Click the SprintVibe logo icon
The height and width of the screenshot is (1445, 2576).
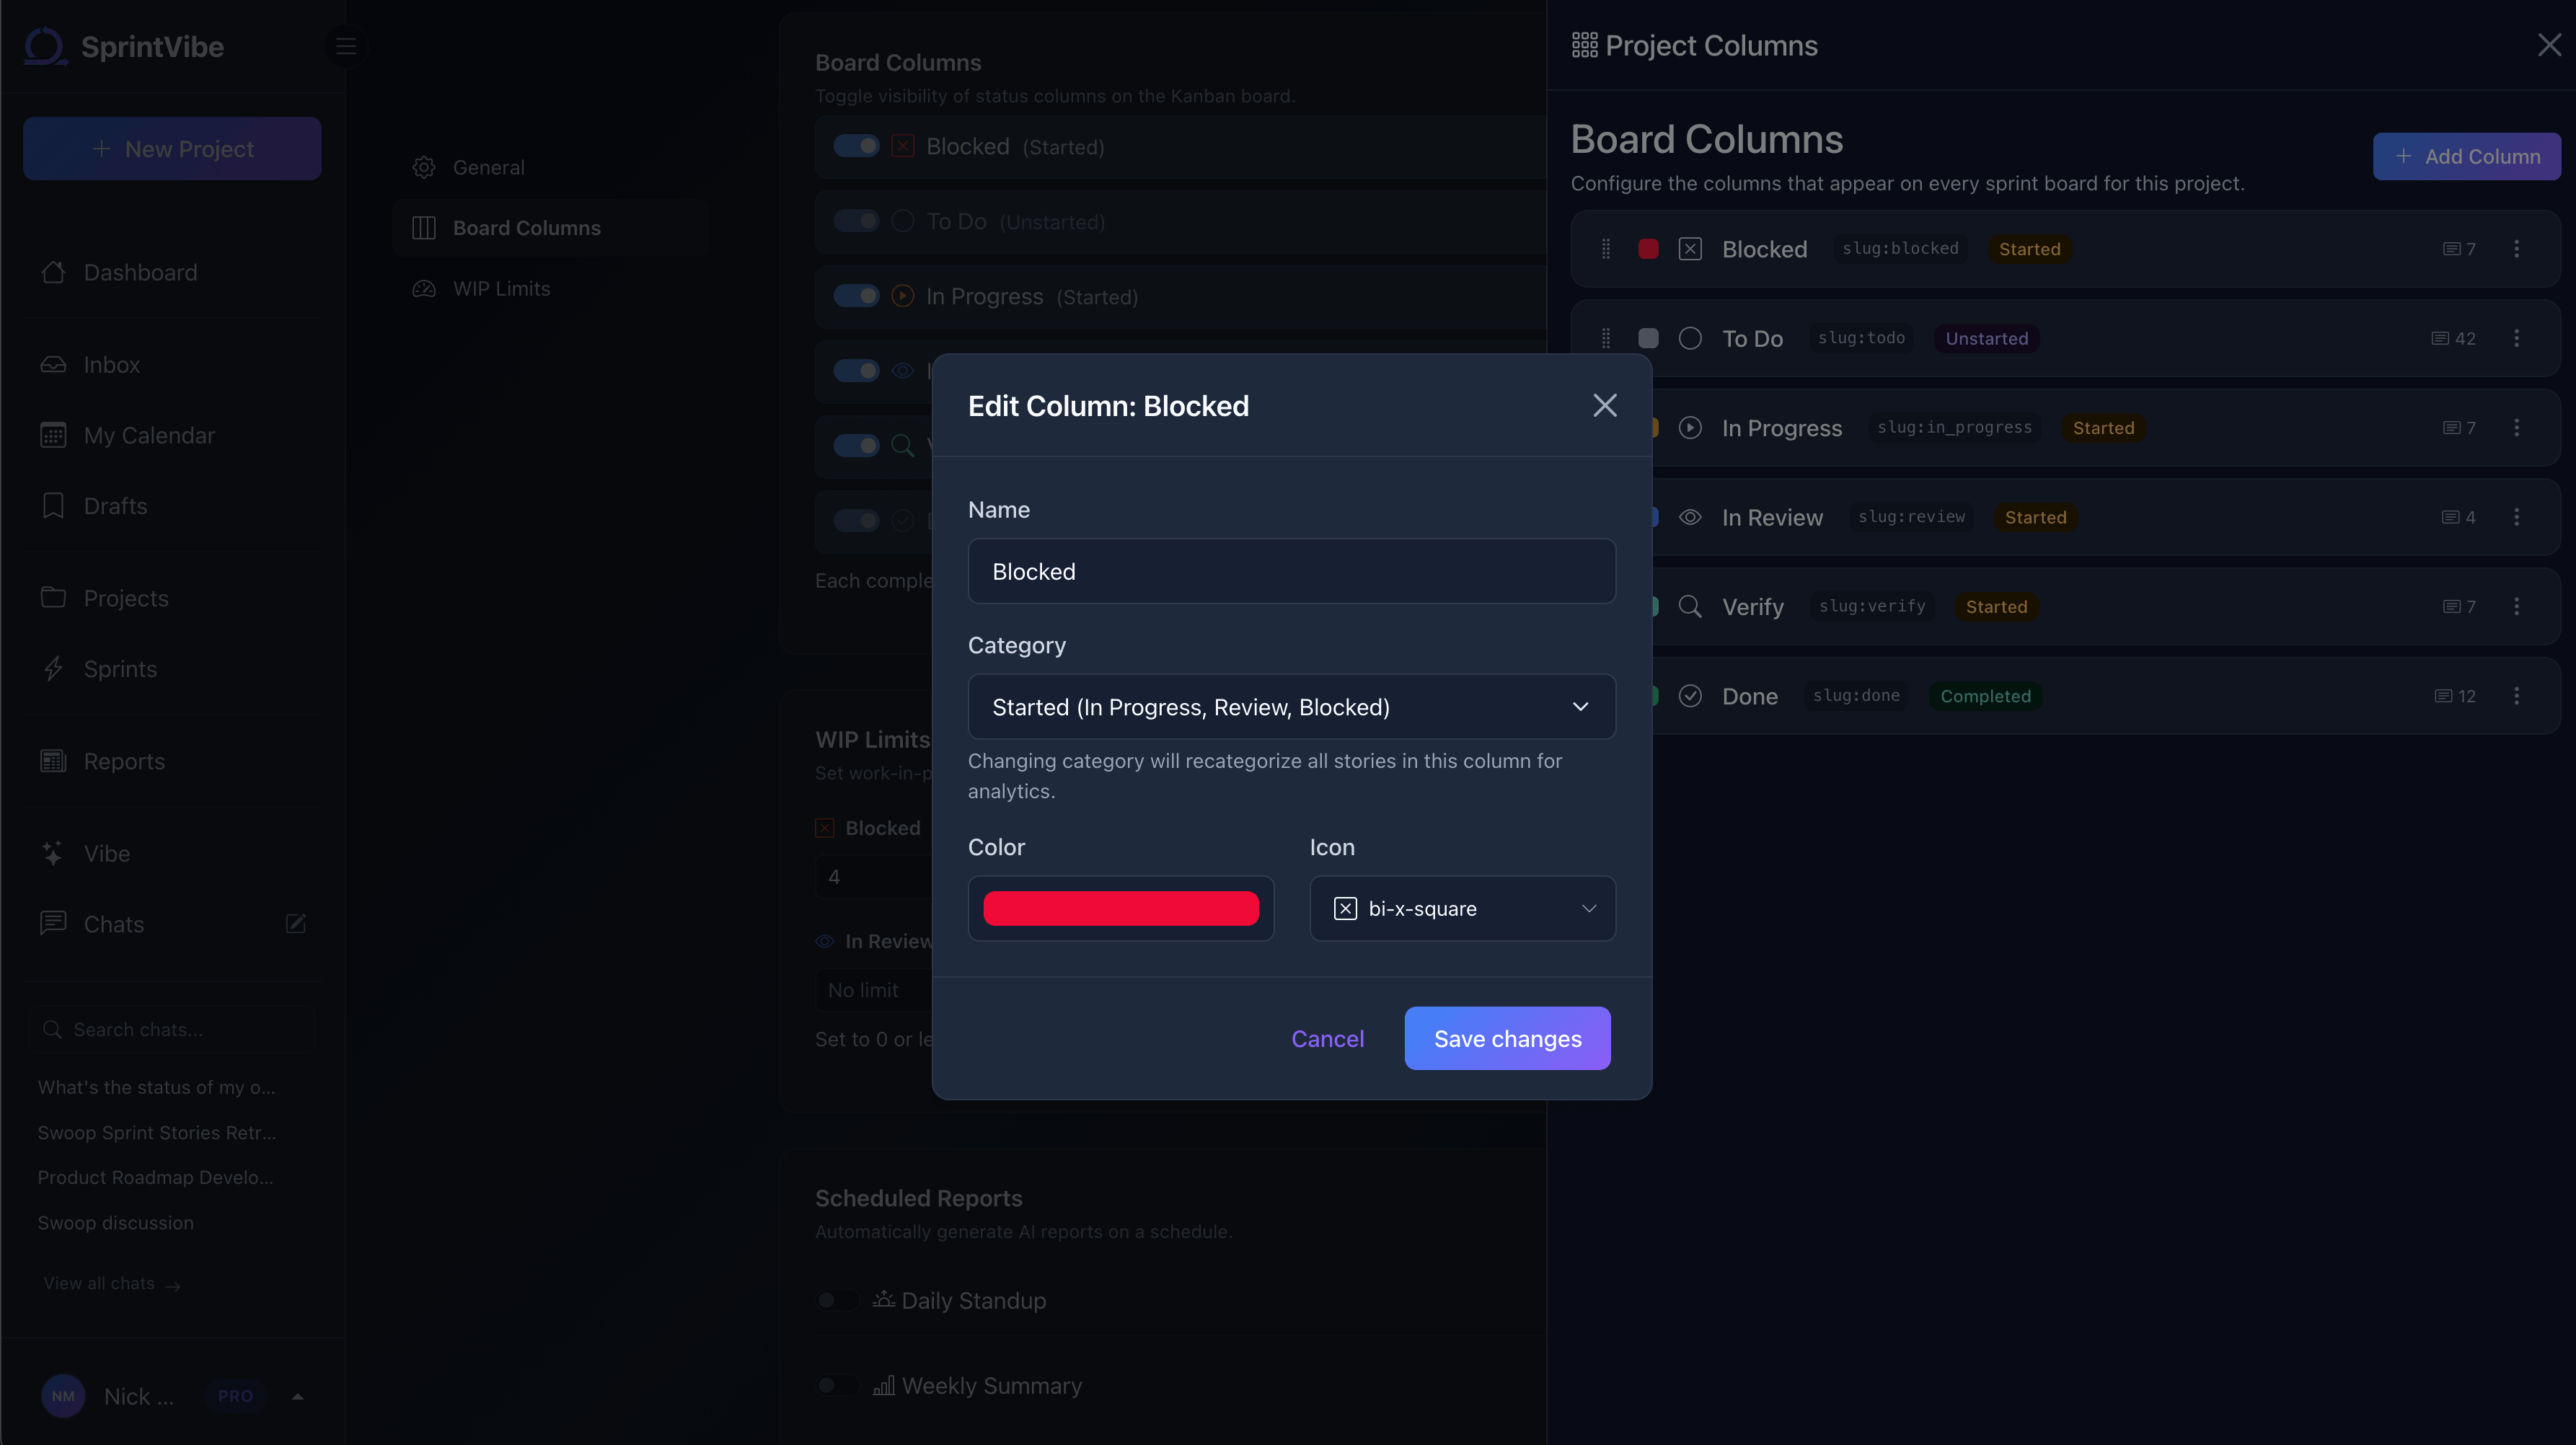[45, 46]
